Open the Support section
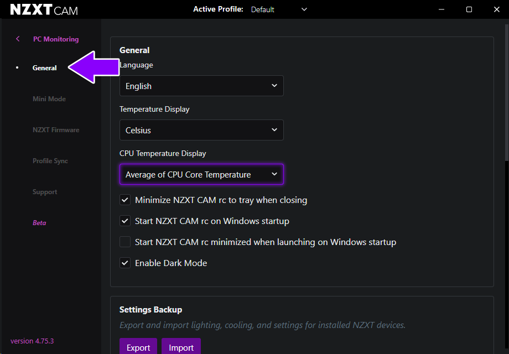 tap(45, 191)
